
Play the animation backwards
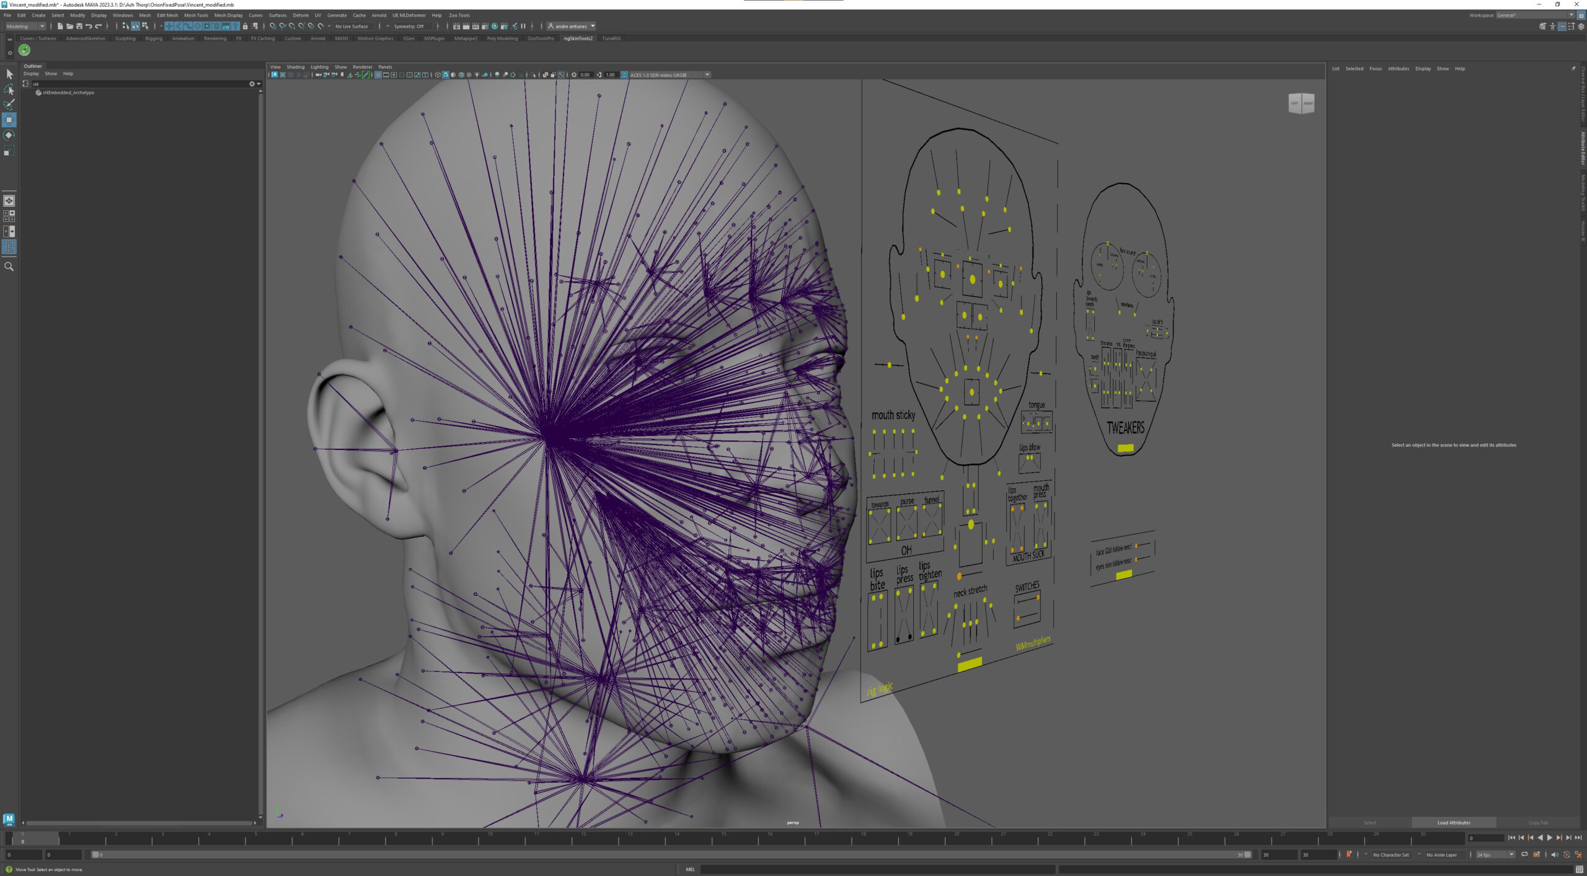(1540, 838)
